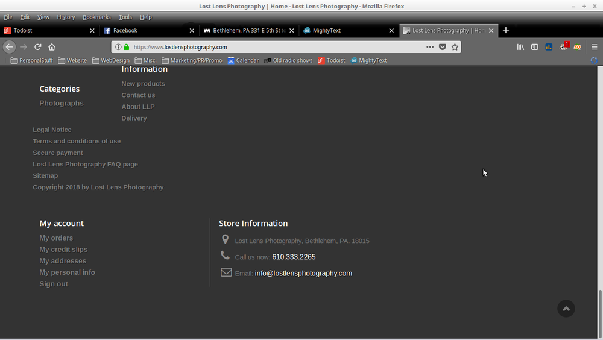Open a new tab

[x=506, y=30]
